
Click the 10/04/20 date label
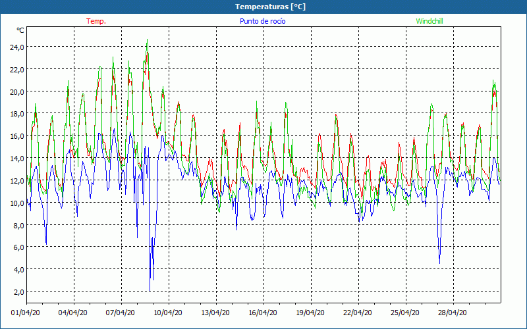[x=168, y=313]
